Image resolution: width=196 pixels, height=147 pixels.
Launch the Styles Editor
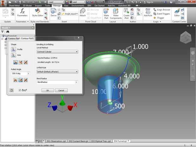[x=38, y=12]
